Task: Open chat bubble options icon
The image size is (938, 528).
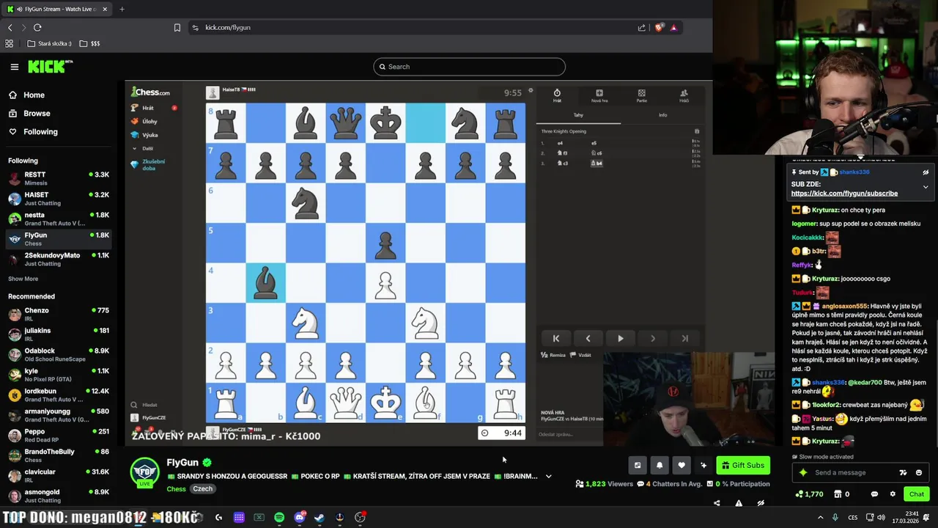Action: pos(874,494)
